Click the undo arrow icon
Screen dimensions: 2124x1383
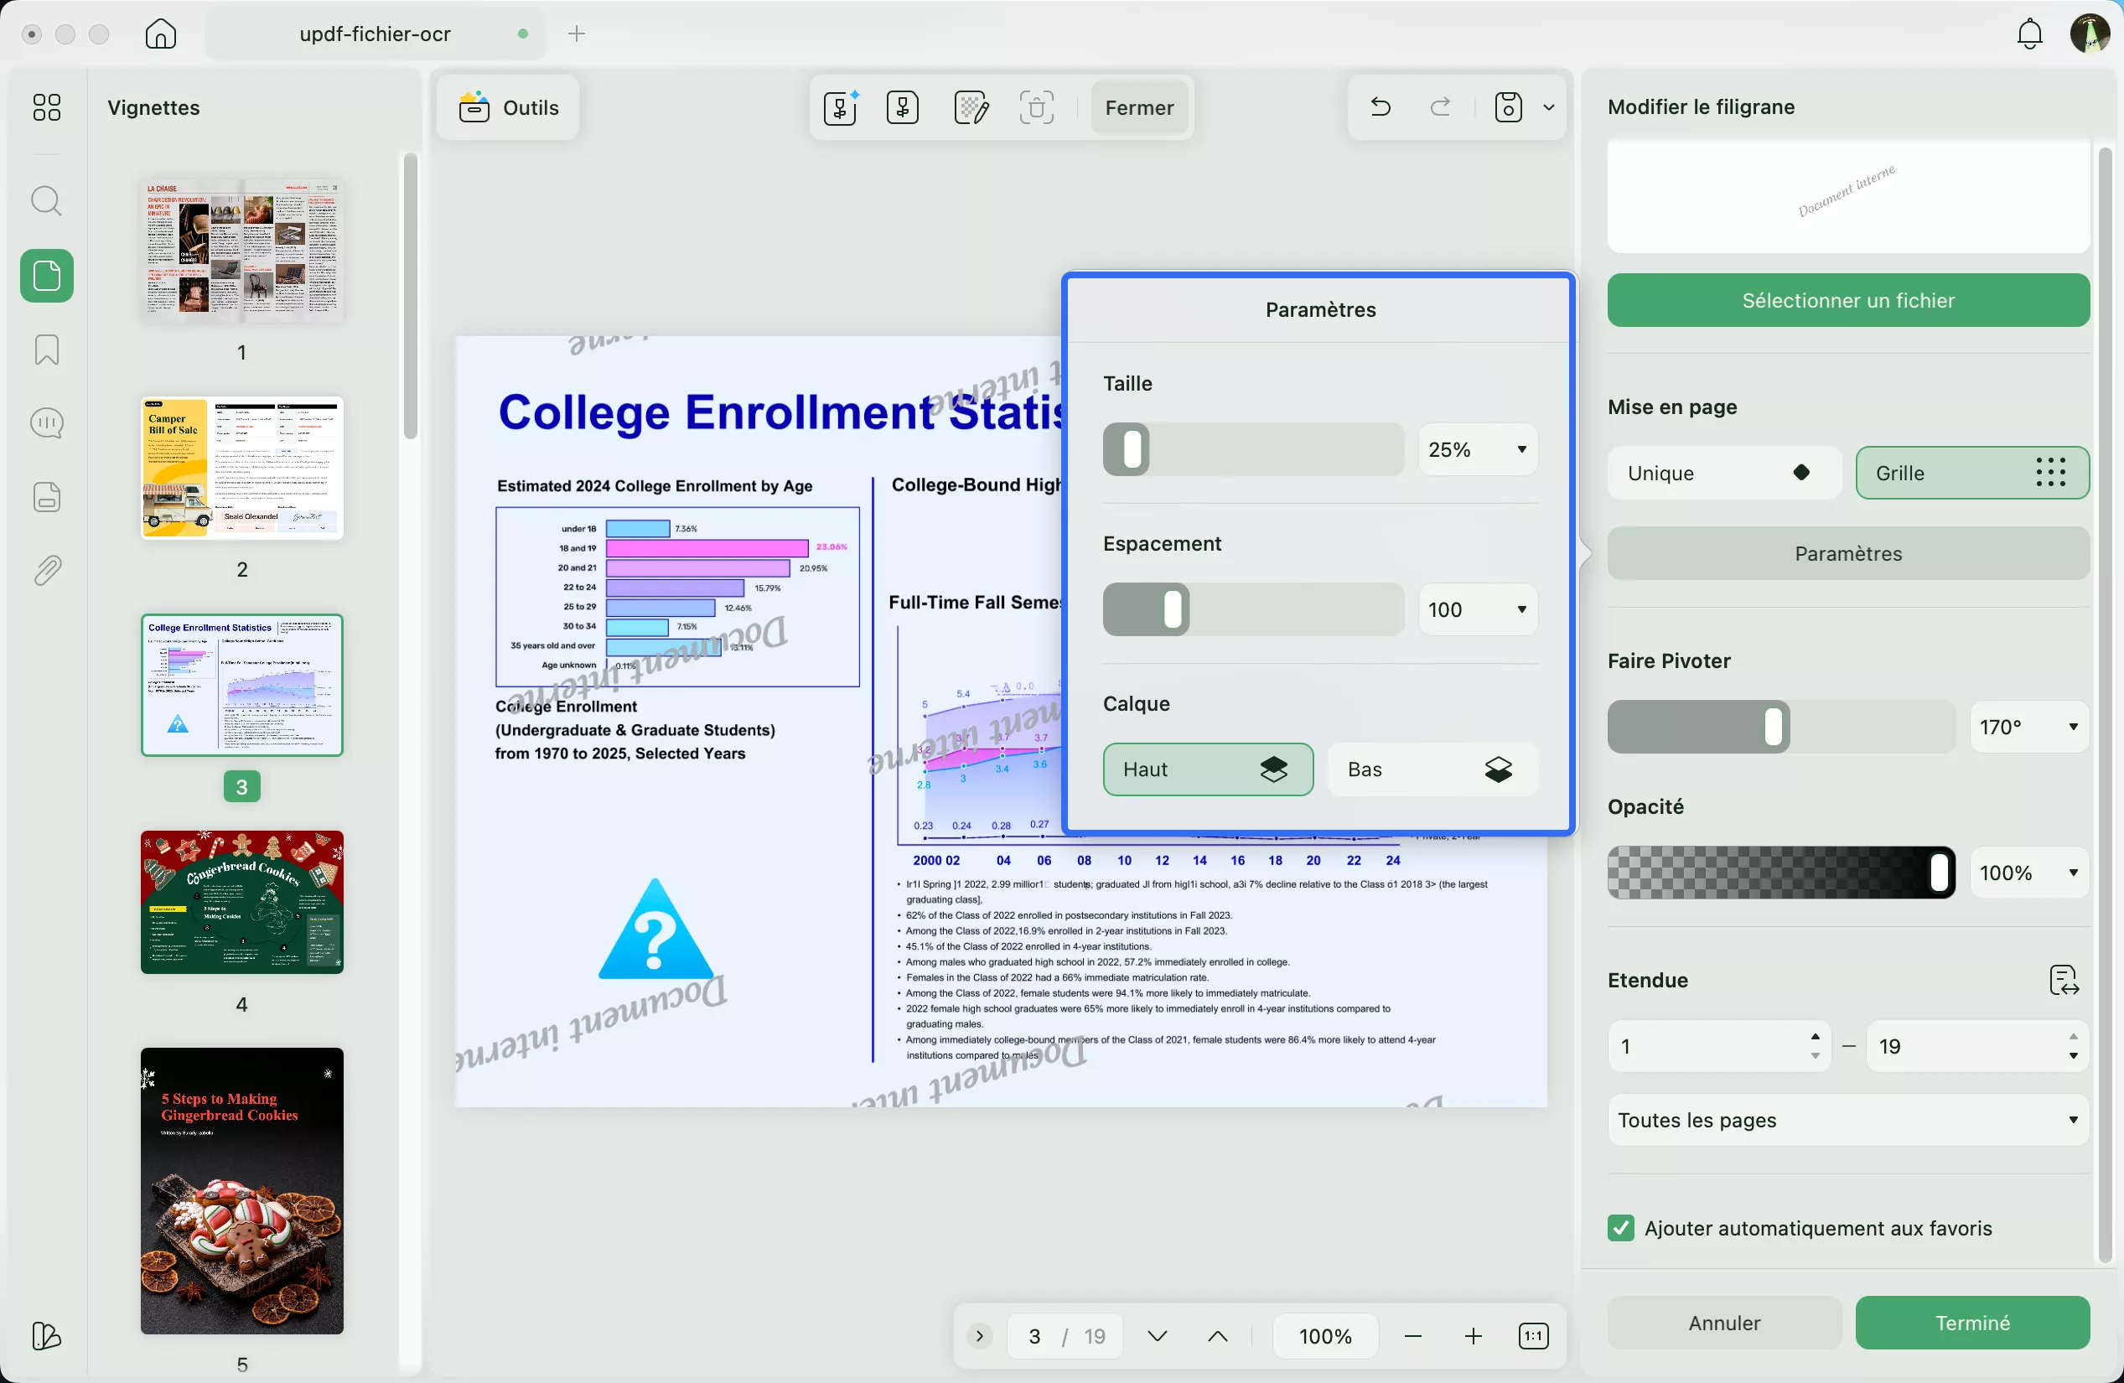tap(1380, 107)
